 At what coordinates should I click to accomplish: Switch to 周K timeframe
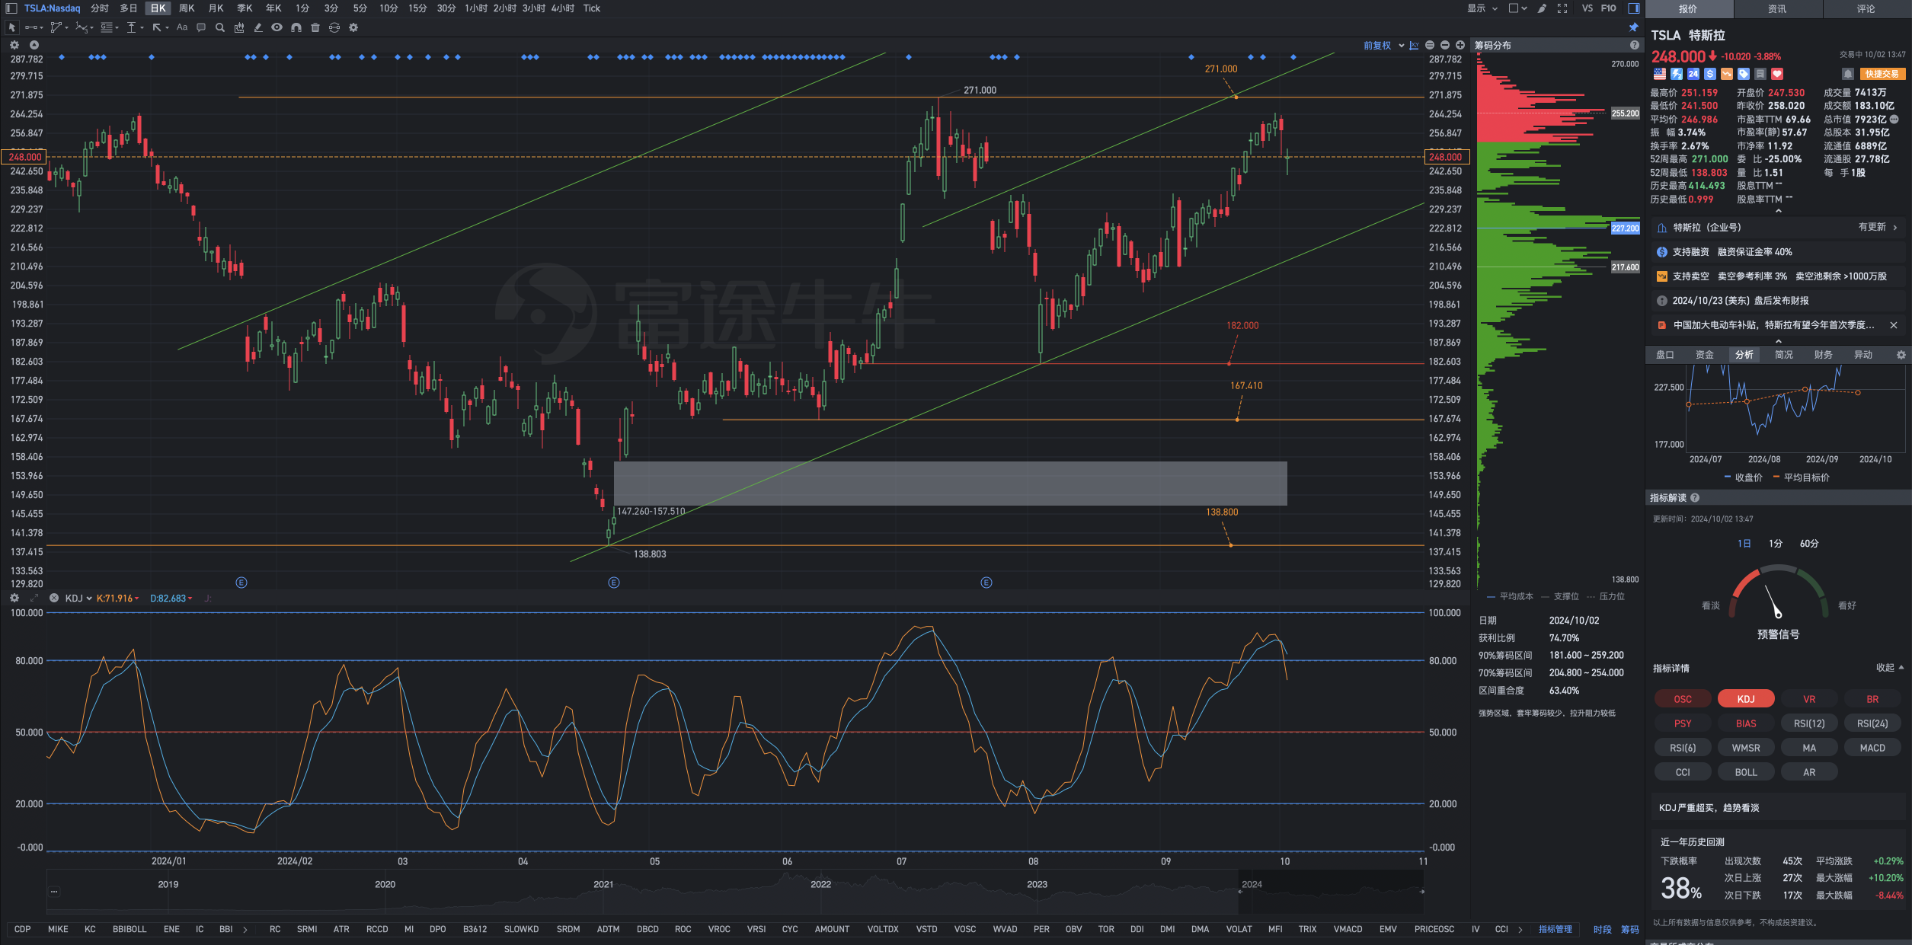pyautogui.click(x=187, y=8)
